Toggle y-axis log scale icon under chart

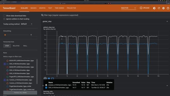(49, 78)
